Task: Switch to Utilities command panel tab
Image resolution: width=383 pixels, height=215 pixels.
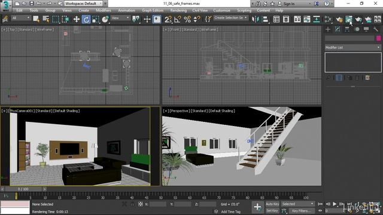Action: 376,29
